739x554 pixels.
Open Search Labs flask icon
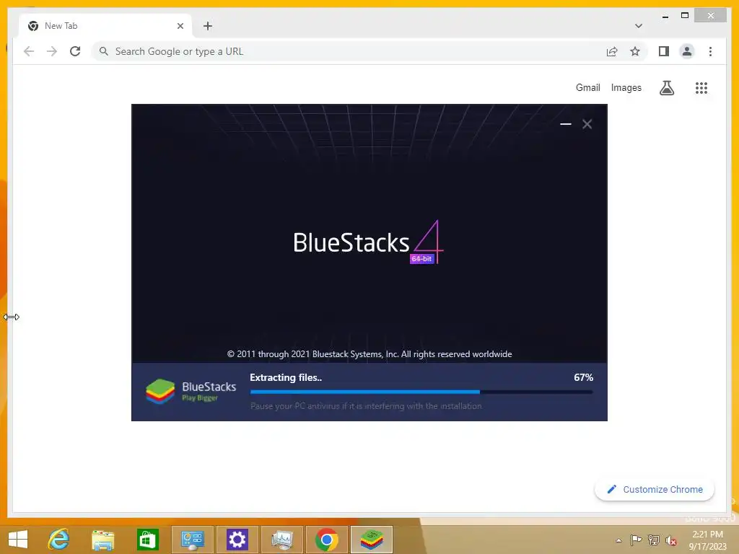[x=666, y=87]
